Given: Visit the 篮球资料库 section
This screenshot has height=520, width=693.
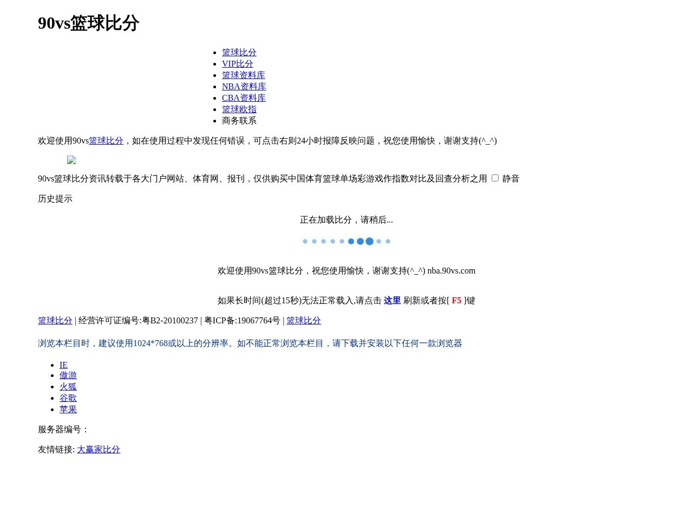Looking at the screenshot, I should click(x=243, y=75).
